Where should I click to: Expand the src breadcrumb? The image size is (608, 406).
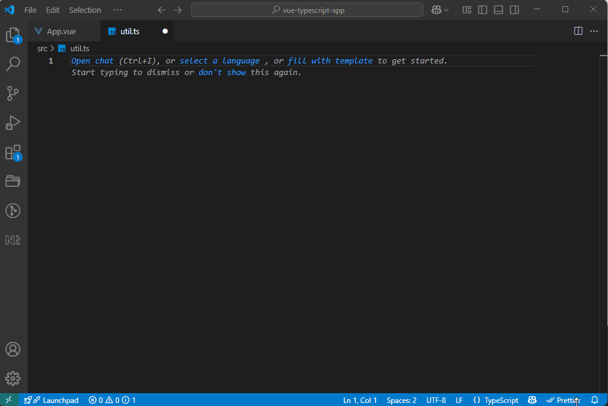click(x=41, y=48)
